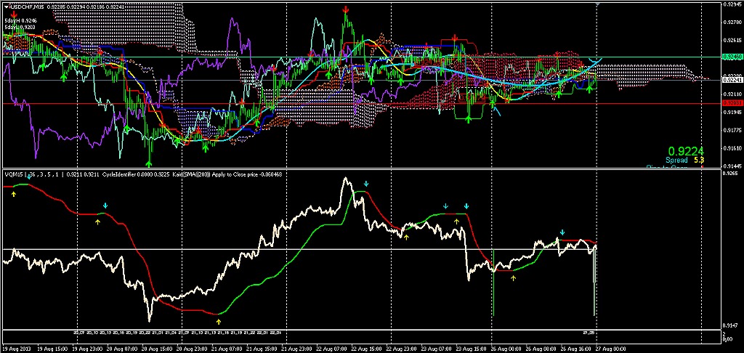Viewport: 744px width, 353px height.
Task: Click the 5dayL 0.9203 label
Action: coord(18,27)
